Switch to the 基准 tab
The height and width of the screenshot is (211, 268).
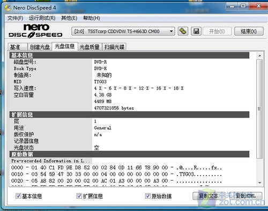pos(18,47)
